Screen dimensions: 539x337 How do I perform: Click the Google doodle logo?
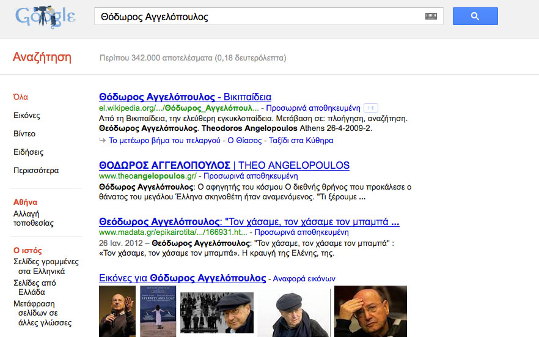(x=45, y=16)
